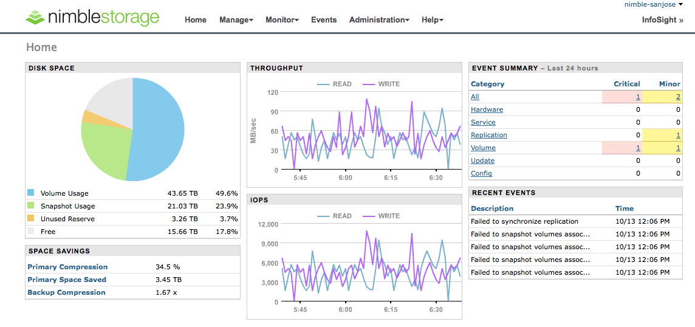This screenshot has height=327, width=695.
Task: Open the Events page
Action: (x=324, y=20)
